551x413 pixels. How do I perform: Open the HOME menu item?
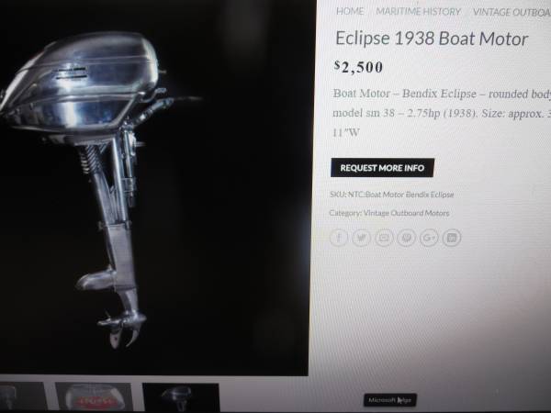[x=350, y=11]
